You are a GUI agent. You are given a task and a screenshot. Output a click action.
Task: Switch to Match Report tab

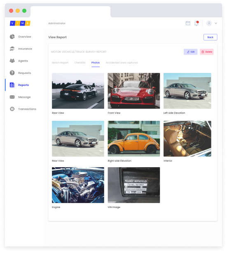point(60,63)
